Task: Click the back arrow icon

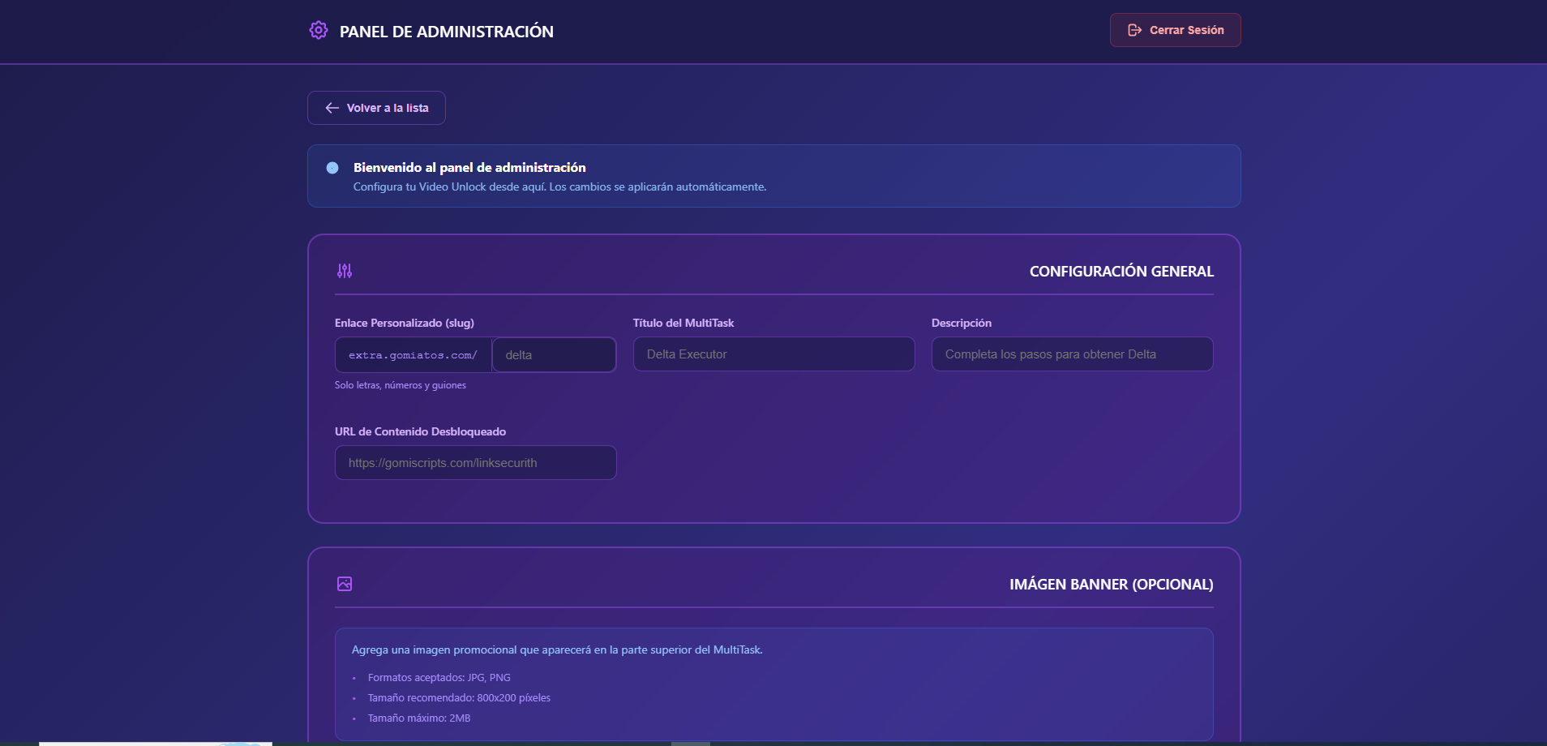Action: 332,108
